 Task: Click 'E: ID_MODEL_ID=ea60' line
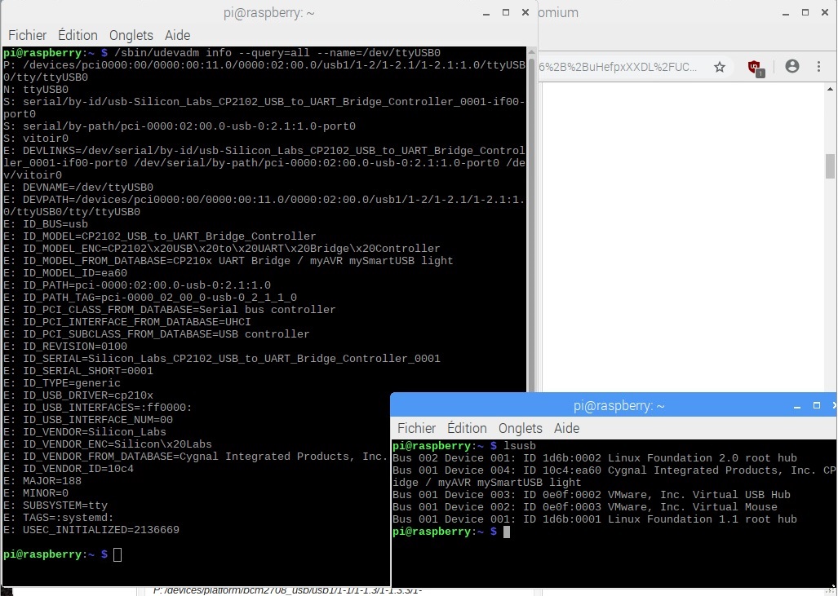tap(65, 273)
